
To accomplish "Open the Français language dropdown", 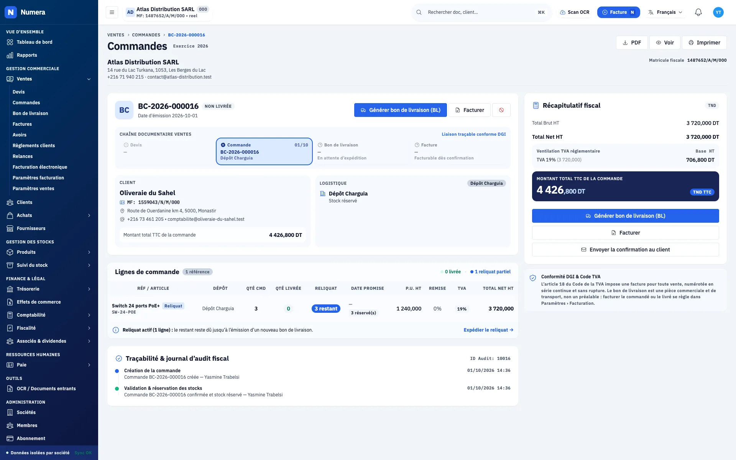I will coord(665,12).
